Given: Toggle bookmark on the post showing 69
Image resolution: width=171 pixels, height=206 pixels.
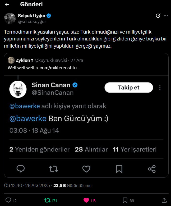Looking at the screenshot, I should pos(125,200).
